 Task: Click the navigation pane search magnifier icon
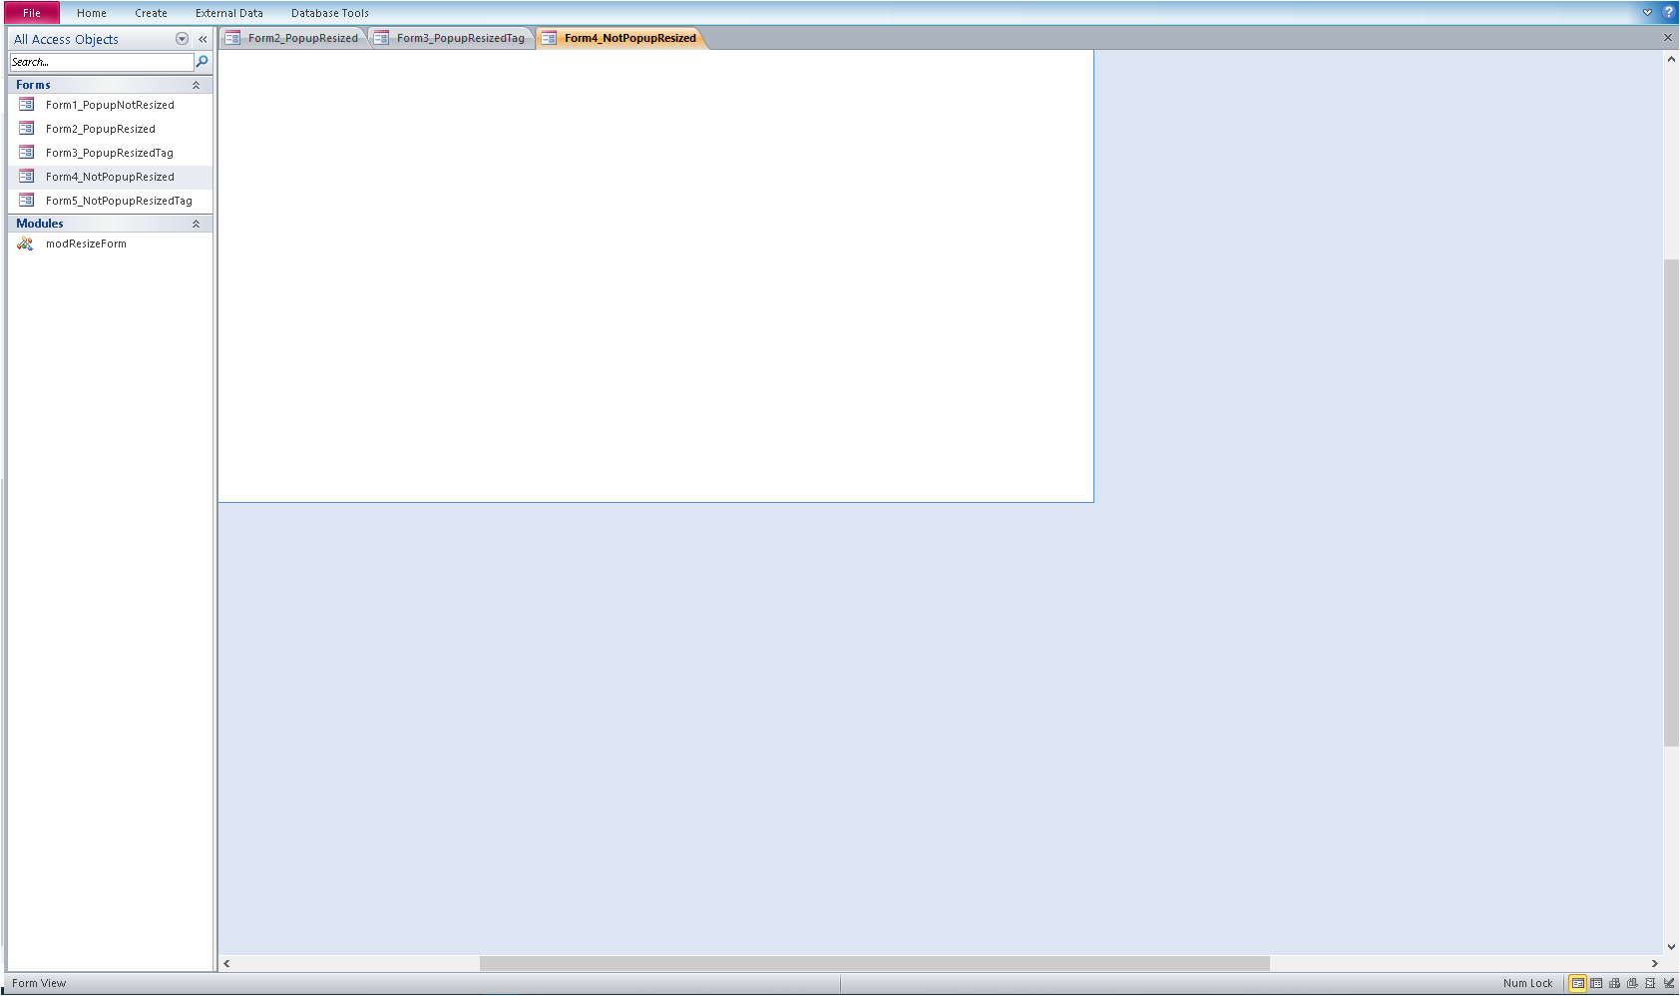pos(203,62)
